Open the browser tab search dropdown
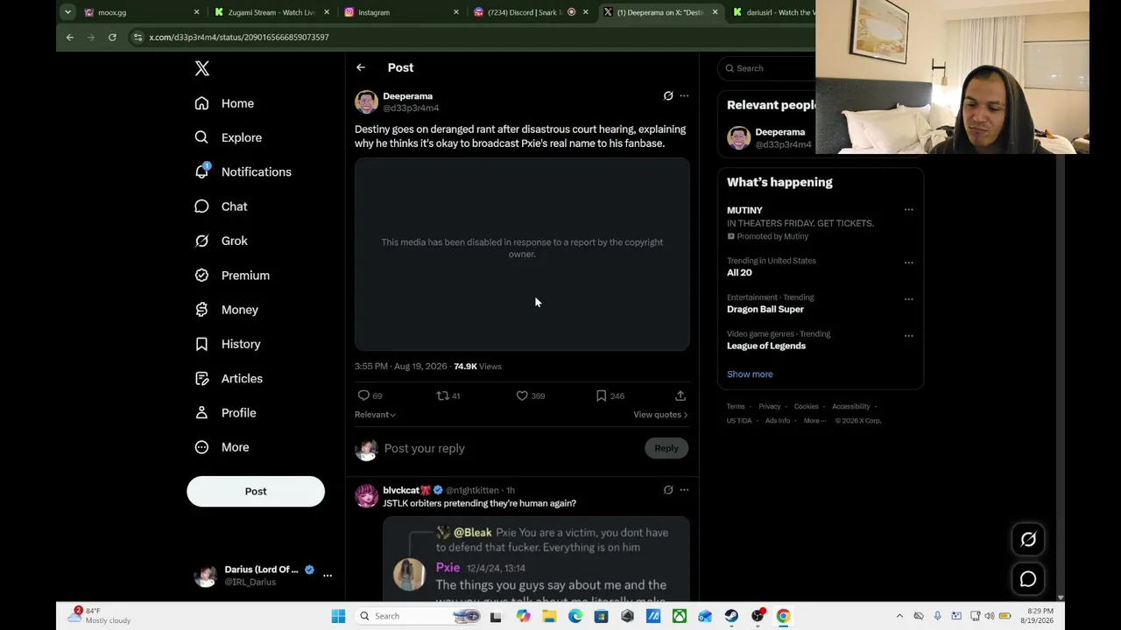 pos(67,12)
